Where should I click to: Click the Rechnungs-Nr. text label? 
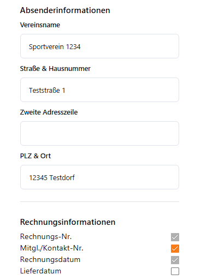(46, 236)
